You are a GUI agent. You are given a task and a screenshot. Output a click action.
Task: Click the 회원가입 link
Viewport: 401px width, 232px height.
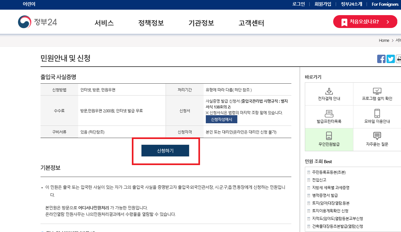(323, 4)
